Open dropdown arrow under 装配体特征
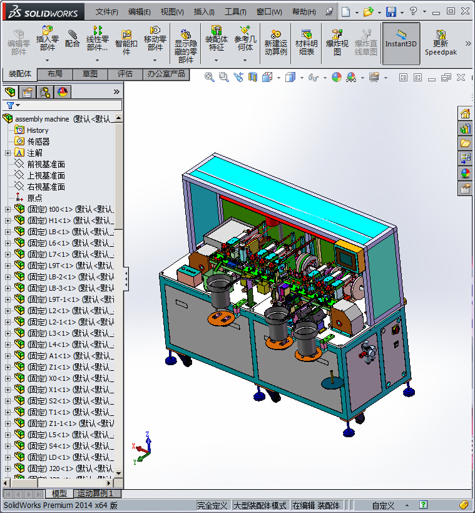Screen dimensions: 475x513 click(x=216, y=60)
